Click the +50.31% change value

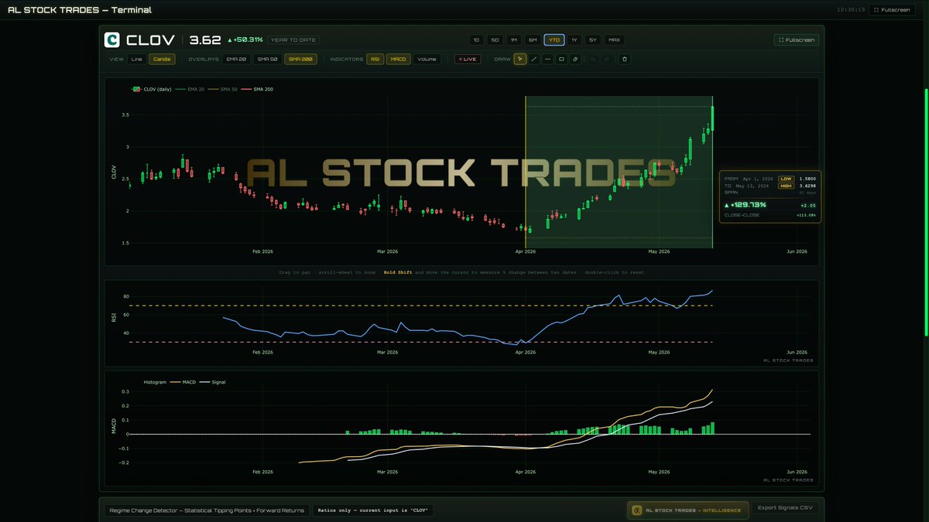click(x=245, y=39)
